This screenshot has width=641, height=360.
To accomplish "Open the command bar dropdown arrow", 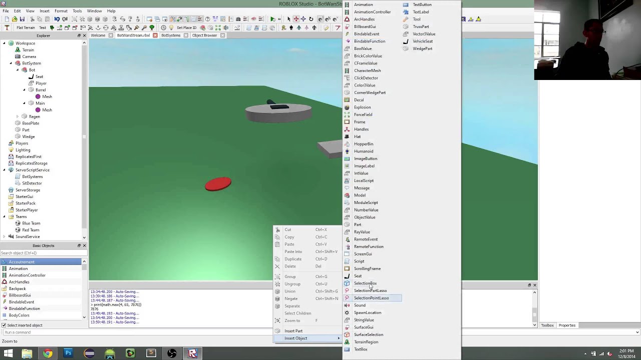I will [x=637, y=332].
